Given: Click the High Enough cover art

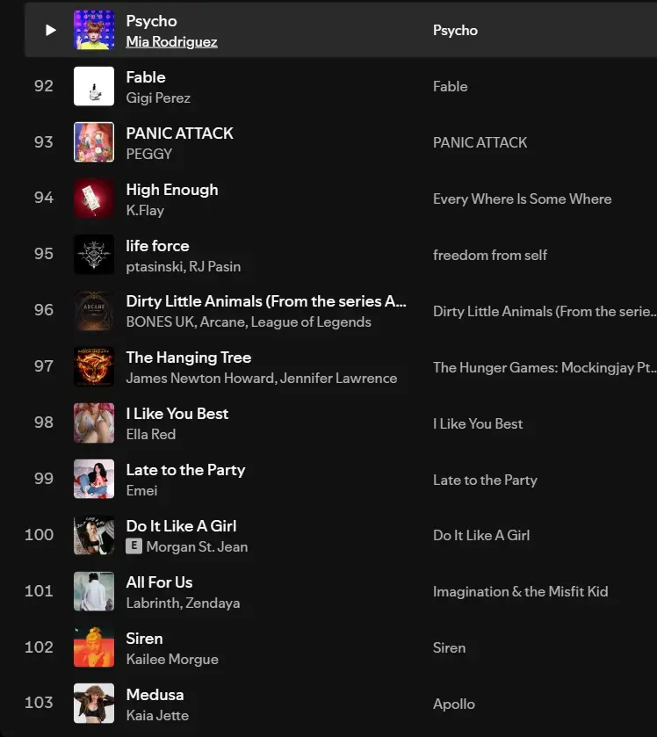Looking at the screenshot, I should [94, 199].
